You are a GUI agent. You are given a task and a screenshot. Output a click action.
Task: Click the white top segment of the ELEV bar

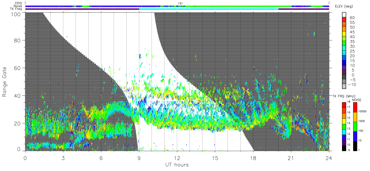(x=344, y=15)
